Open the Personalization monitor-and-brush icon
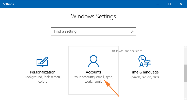The image size is (187, 100). click(x=42, y=62)
